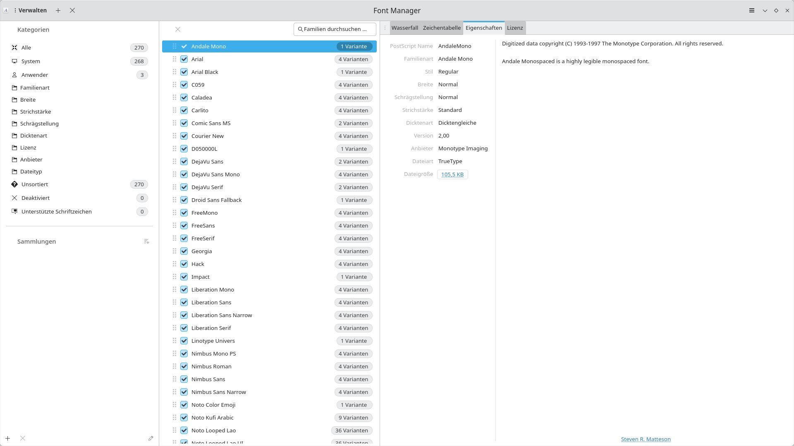
Task: Click the edit collection pencil icon
Action: (151, 438)
